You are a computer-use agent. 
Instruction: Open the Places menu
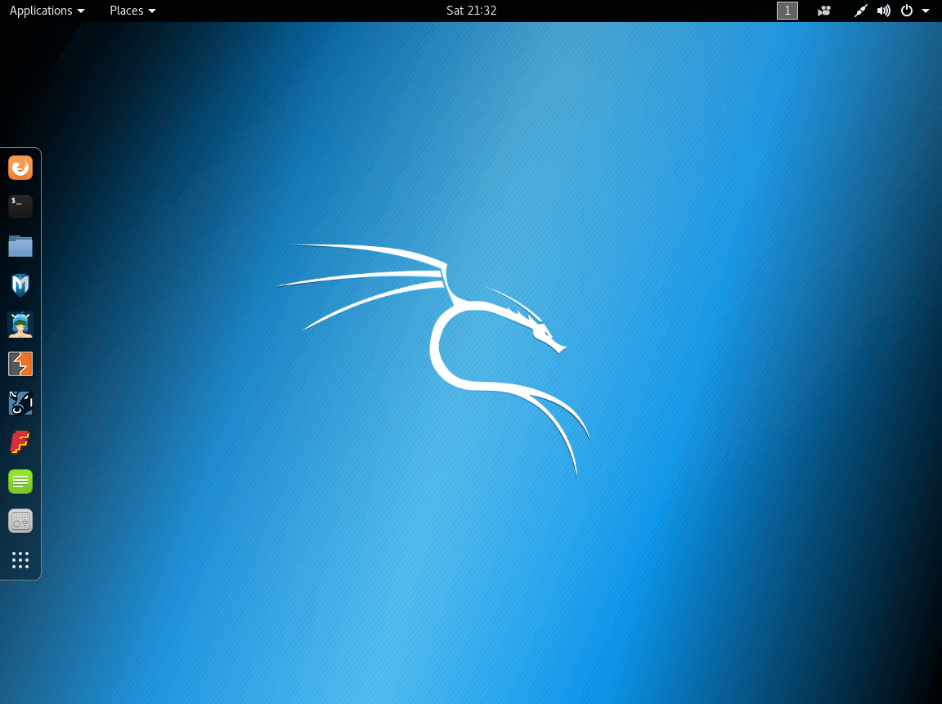pyautogui.click(x=132, y=11)
